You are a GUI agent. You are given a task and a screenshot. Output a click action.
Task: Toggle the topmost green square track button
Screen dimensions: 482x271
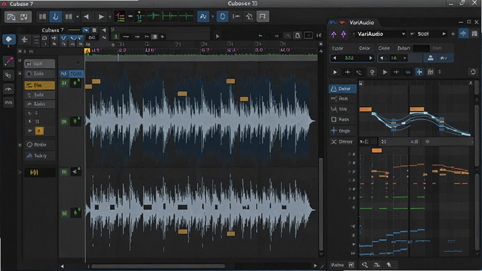64,83
